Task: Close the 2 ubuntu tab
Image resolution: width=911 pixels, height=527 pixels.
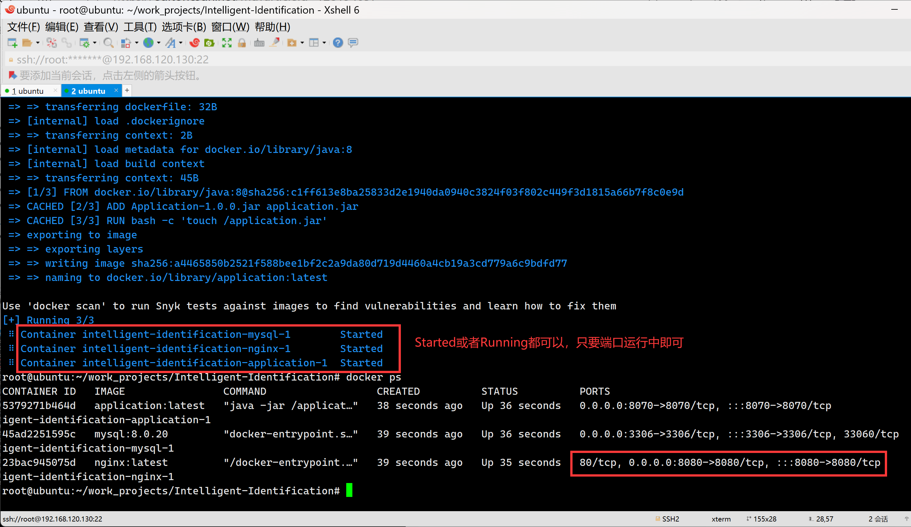Action: [116, 90]
